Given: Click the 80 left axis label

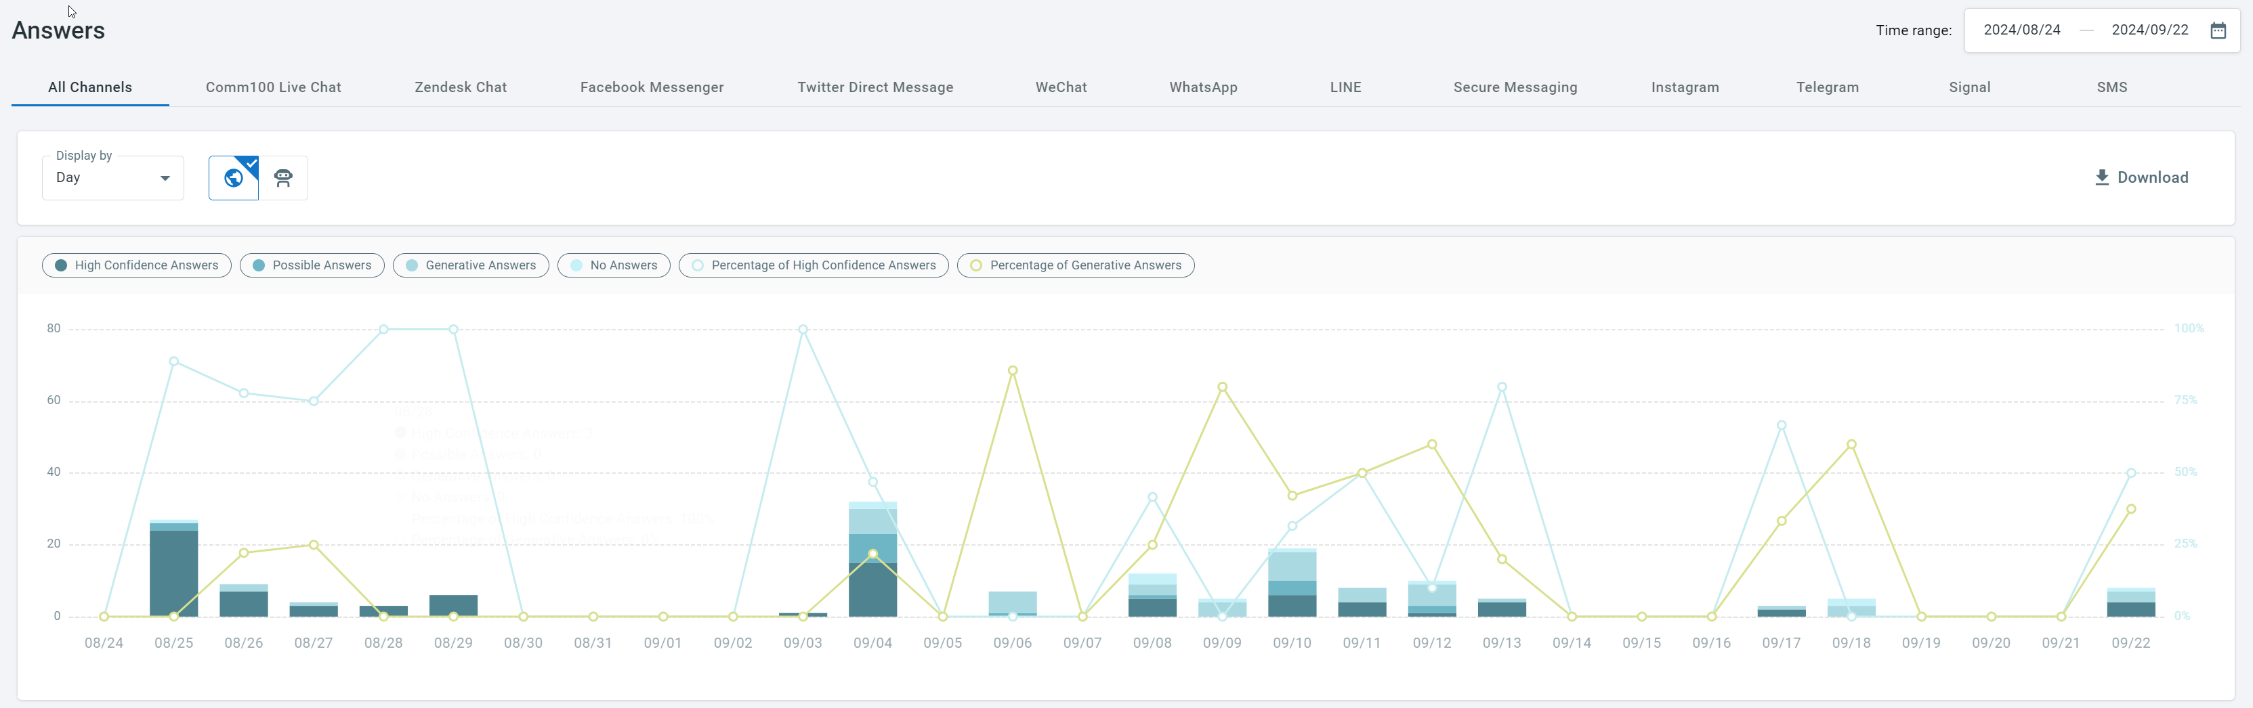Looking at the screenshot, I should [x=54, y=329].
